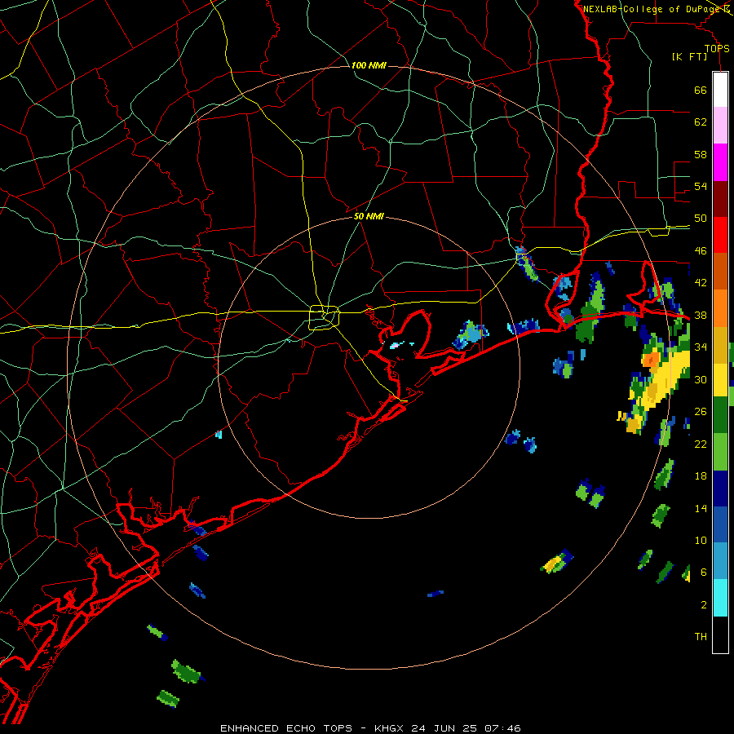Select legend value 38
The image size is (734, 734).
701,315
